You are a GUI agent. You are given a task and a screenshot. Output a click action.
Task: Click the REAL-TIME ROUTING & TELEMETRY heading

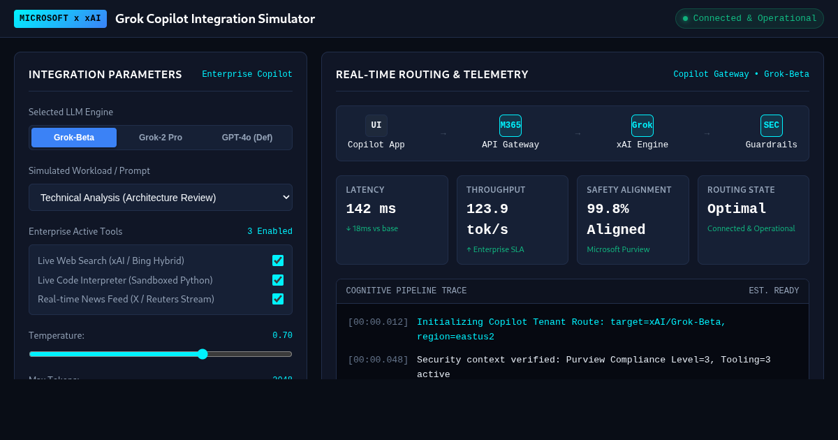pyautogui.click(x=432, y=75)
